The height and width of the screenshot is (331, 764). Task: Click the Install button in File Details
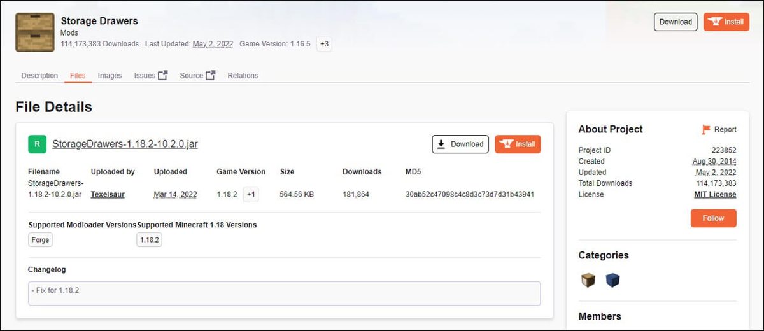(518, 144)
